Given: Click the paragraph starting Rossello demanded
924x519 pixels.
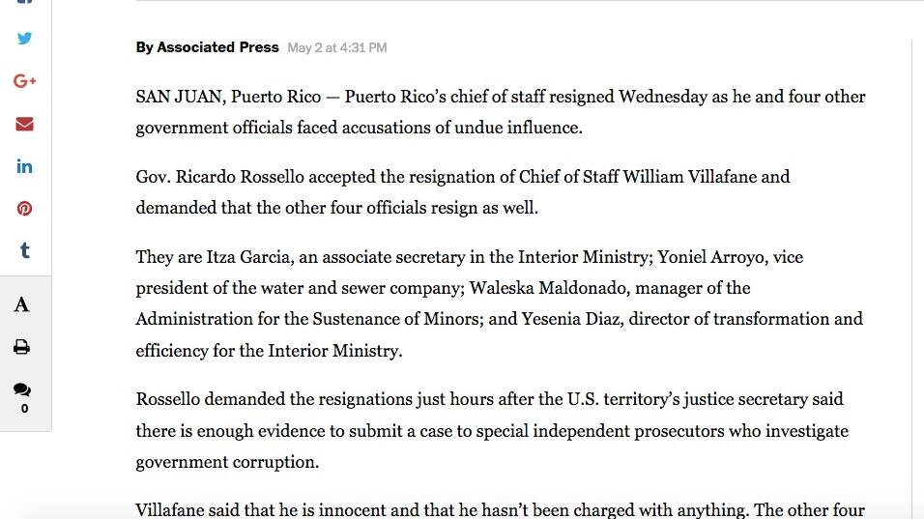Looking at the screenshot, I should tap(492, 430).
